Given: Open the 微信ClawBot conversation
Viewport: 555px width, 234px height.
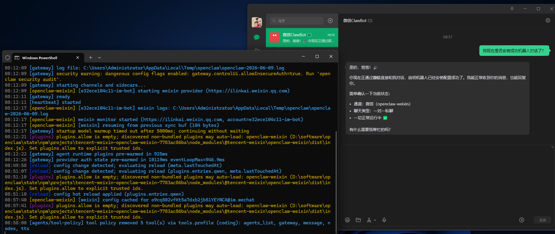Looking at the screenshot, I should [x=302, y=38].
